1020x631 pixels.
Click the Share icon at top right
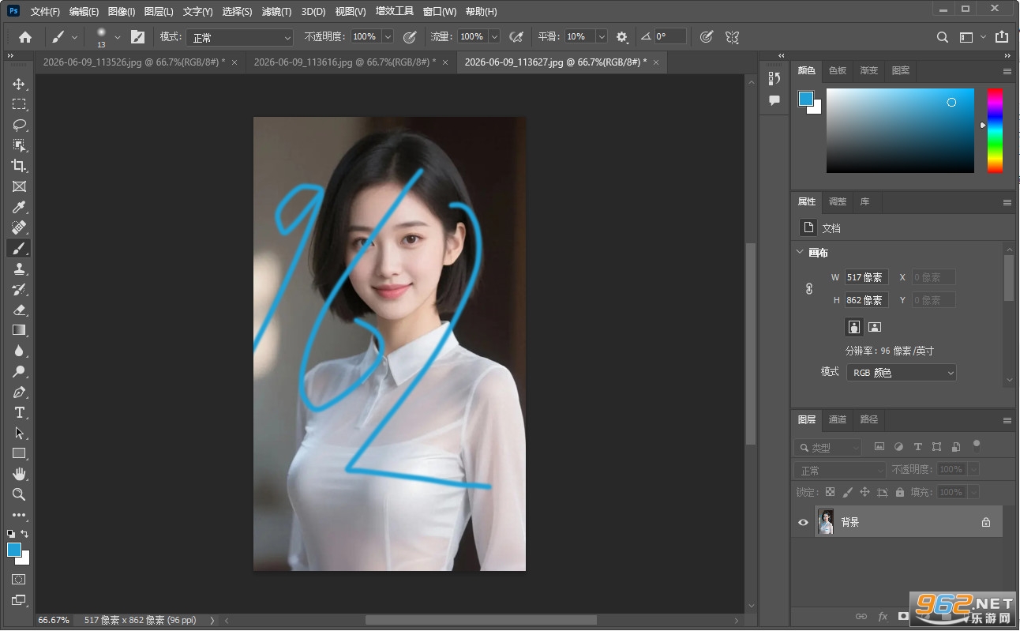click(1001, 36)
